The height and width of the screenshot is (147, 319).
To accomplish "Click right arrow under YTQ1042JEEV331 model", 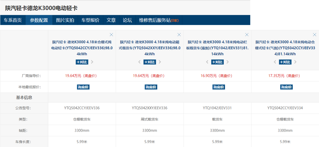I will point(228,62).
